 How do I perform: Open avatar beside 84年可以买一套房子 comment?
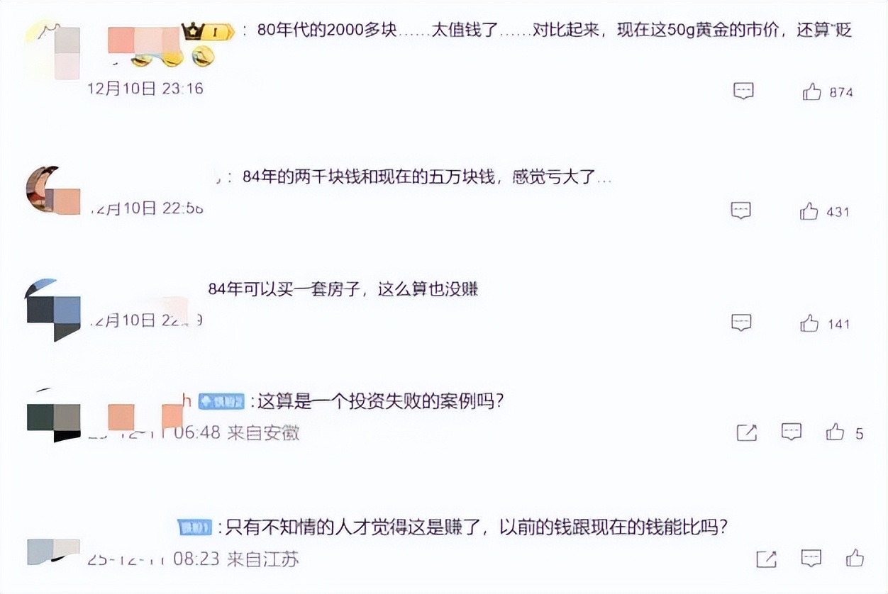(x=53, y=310)
